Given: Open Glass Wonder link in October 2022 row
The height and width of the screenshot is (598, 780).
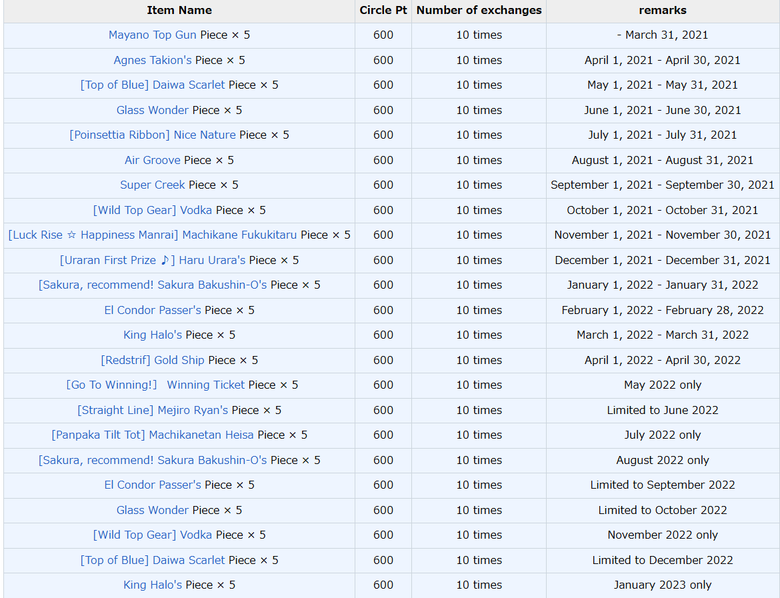Looking at the screenshot, I should click(x=152, y=511).
